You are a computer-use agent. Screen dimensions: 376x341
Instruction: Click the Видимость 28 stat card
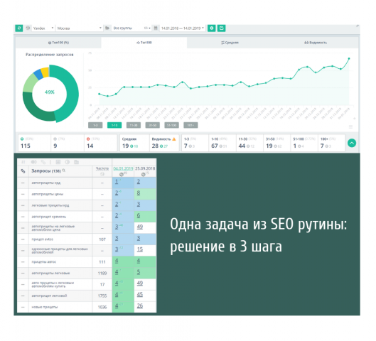(164, 143)
